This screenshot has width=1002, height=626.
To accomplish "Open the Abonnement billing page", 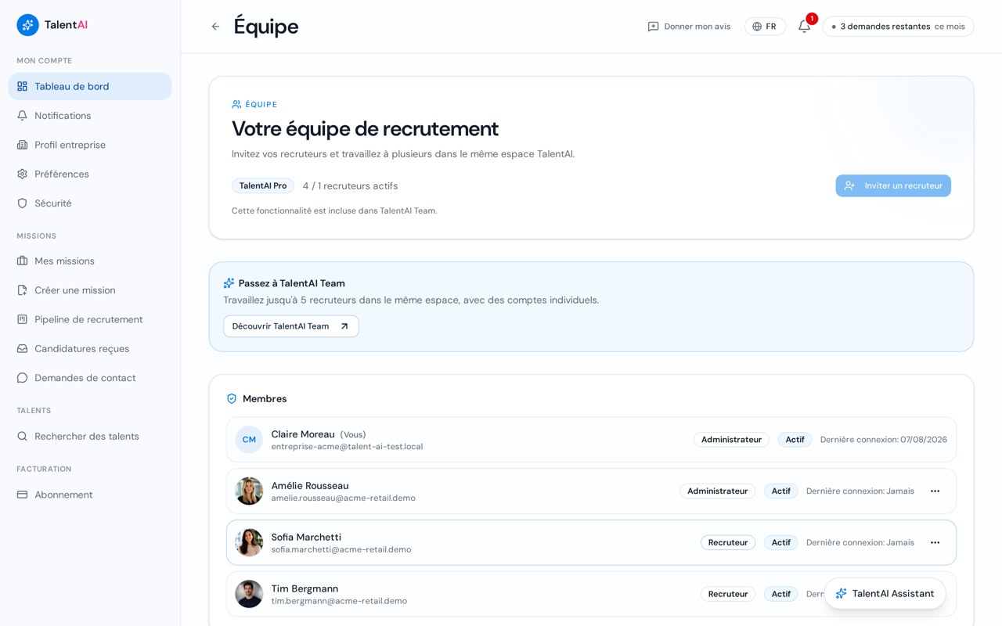I will click(x=90, y=495).
